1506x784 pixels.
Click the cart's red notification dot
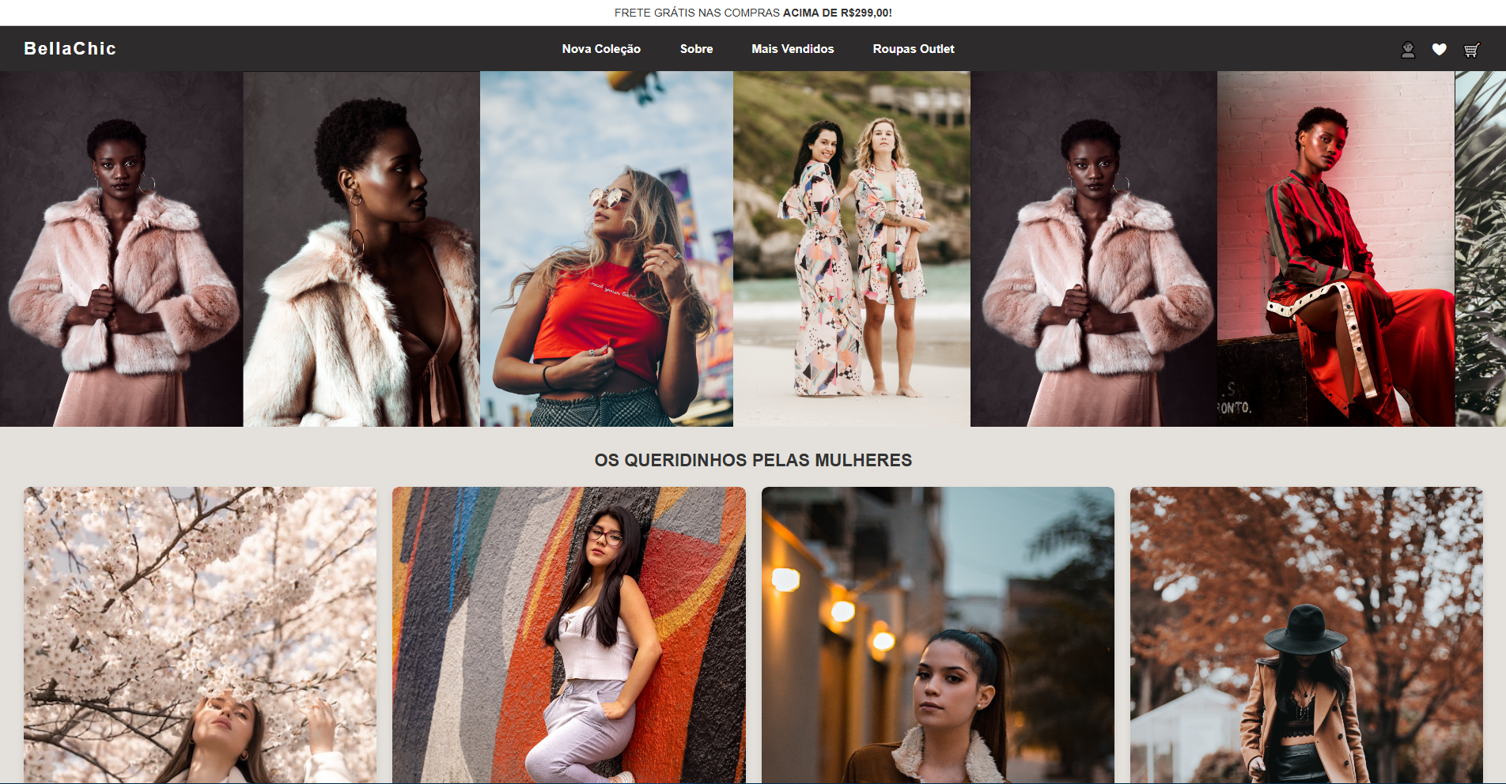pos(1479,43)
